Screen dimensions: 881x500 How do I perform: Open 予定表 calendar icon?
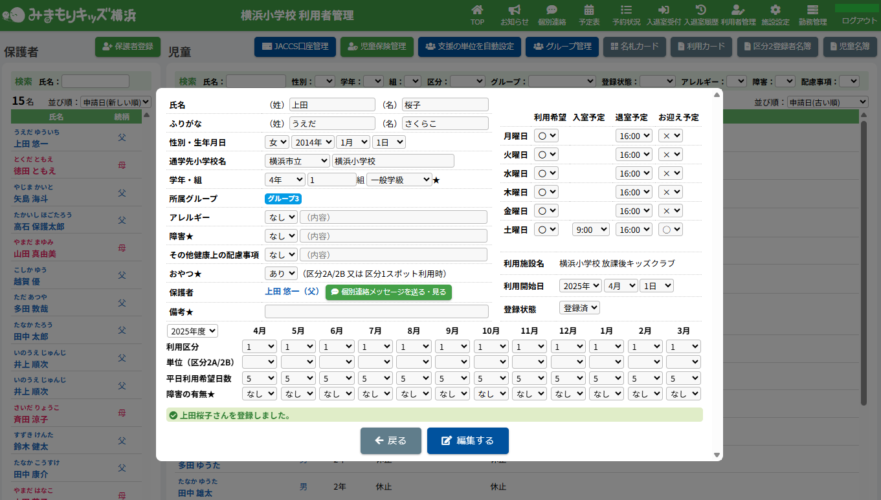point(589,10)
